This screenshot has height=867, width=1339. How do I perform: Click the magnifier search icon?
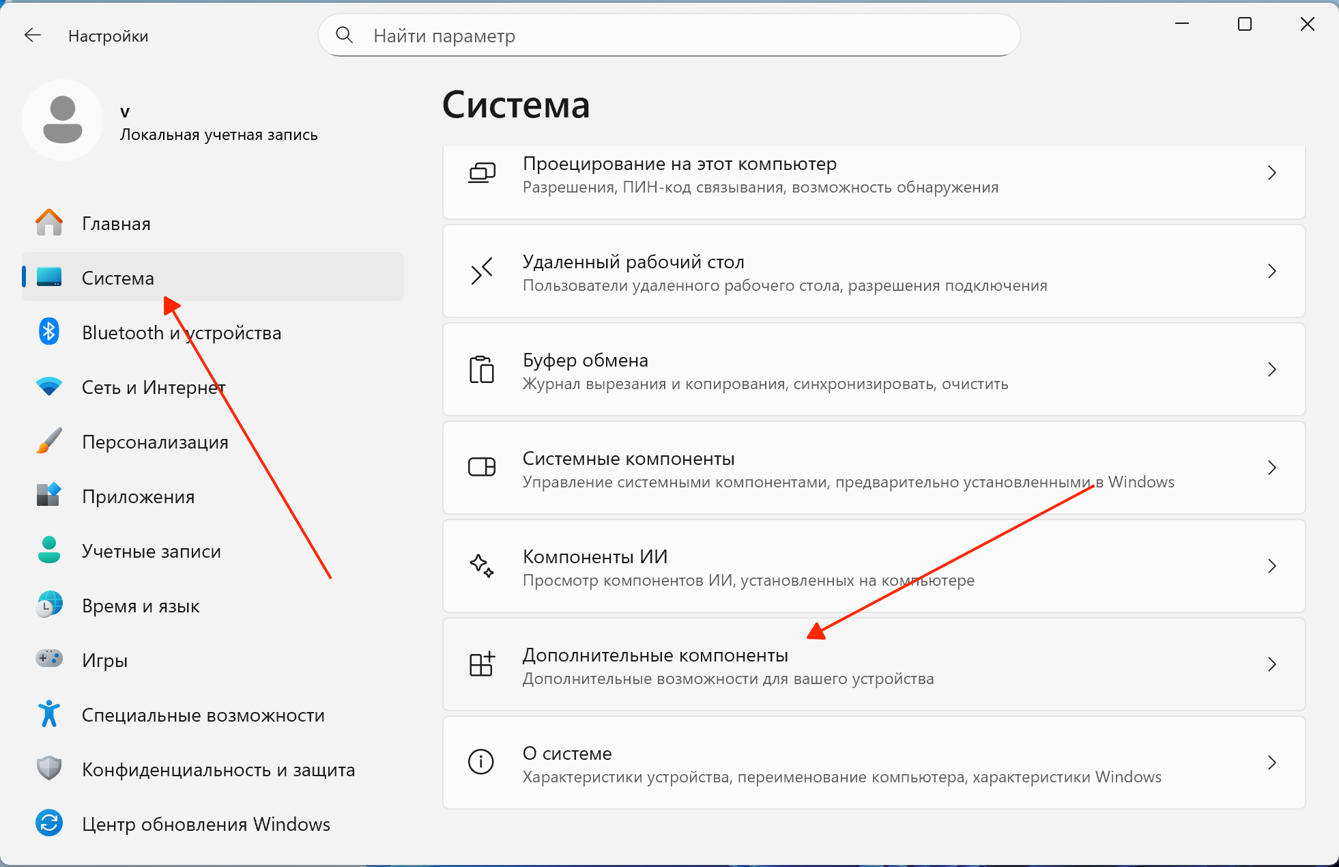point(345,35)
